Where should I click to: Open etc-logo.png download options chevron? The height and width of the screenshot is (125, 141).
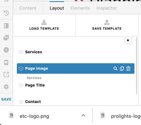(83, 115)
